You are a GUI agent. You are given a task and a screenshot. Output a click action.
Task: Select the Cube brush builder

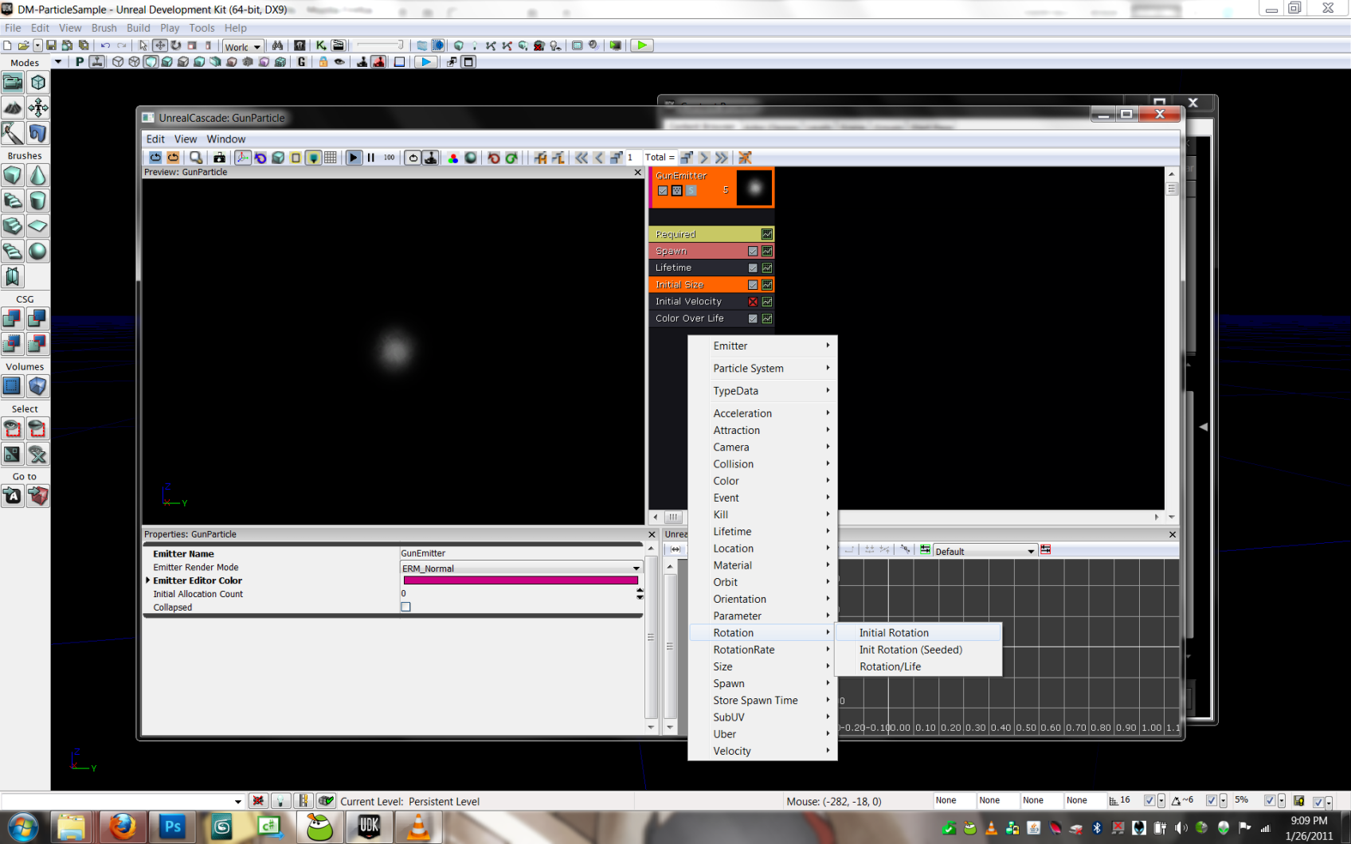[13, 175]
